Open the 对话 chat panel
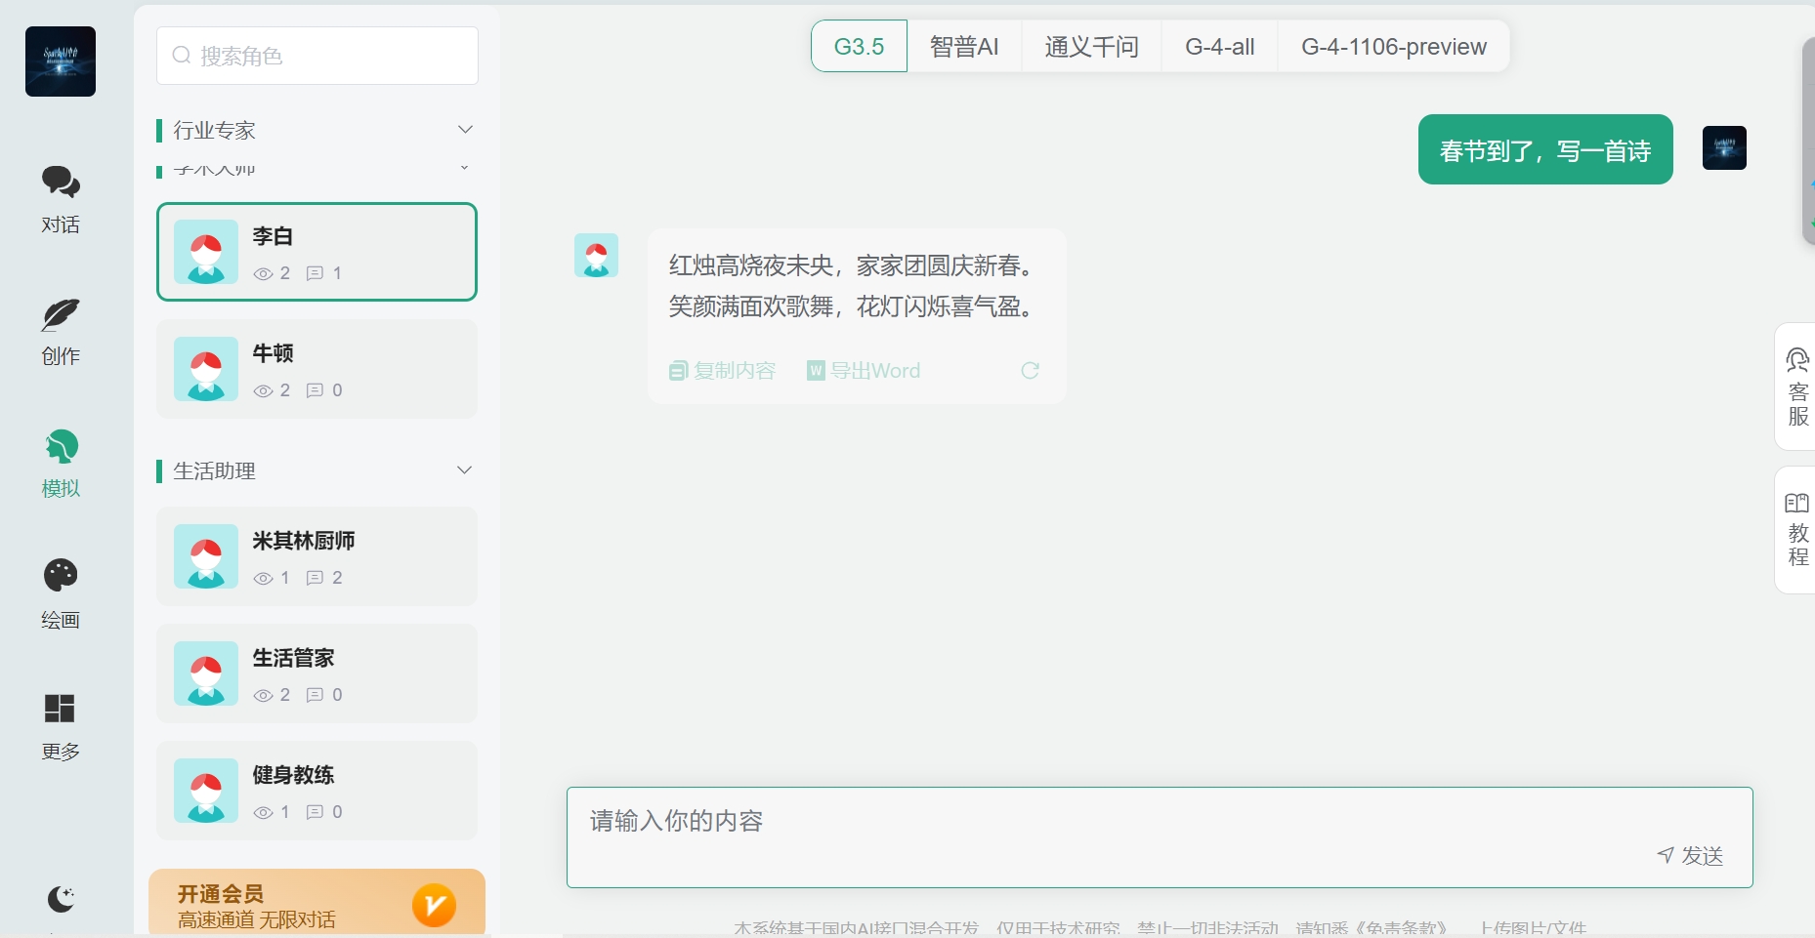This screenshot has width=1815, height=938. click(61, 199)
